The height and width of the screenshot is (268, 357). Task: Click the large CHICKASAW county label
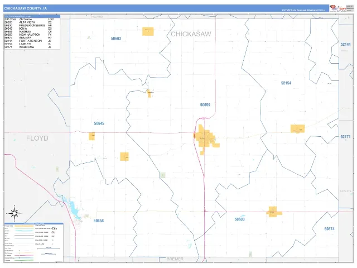coord(191,34)
